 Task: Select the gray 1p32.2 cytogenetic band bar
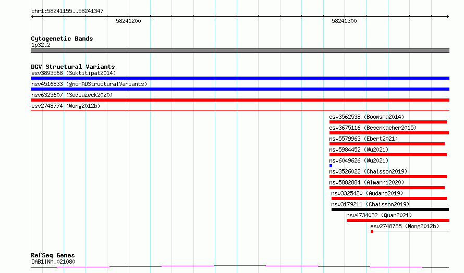click(x=240, y=51)
